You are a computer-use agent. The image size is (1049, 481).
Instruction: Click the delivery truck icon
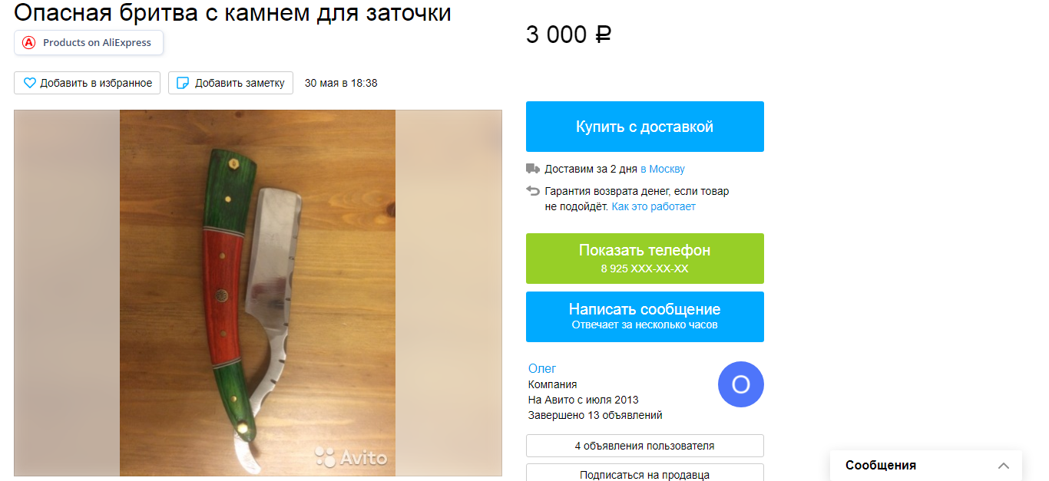(533, 169)
